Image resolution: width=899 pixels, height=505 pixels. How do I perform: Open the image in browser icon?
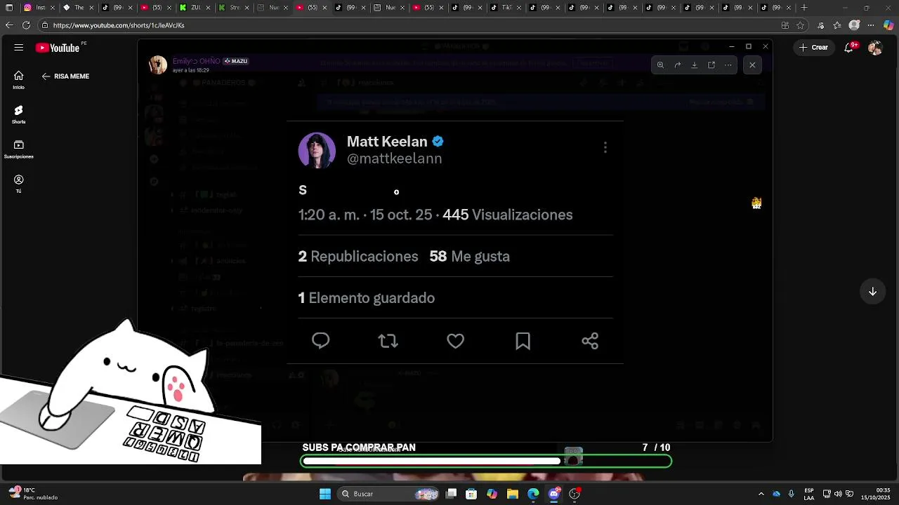tap(711, 65)
